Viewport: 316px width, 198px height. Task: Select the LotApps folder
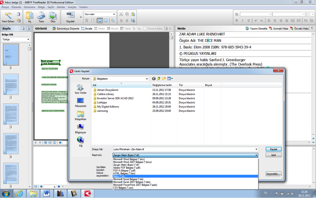click(x=102, y=103)
